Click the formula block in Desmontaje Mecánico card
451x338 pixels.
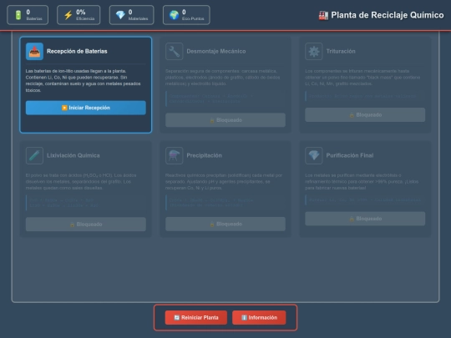tap(225, 98)
